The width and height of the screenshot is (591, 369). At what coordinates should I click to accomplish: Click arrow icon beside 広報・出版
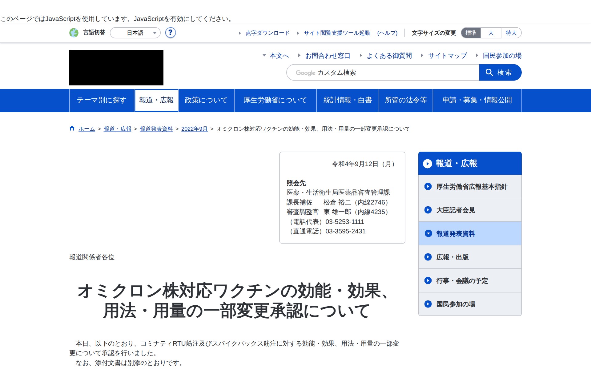click(428, 257)
